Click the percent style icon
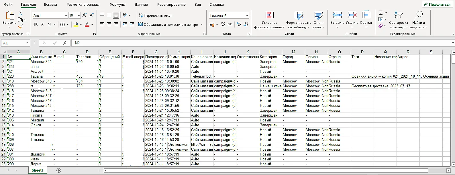Image resolution: width=455 pixels, height=175 pixels. [x=223, y=25]
